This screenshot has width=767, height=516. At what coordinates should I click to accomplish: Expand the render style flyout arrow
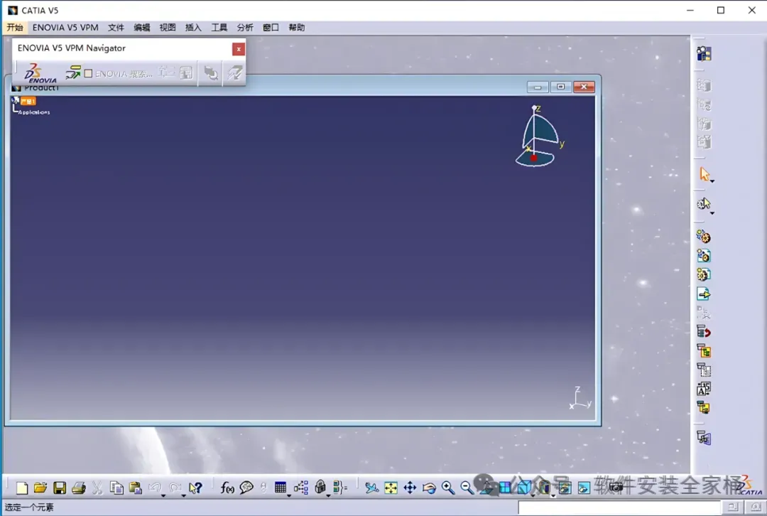(553, 495)
